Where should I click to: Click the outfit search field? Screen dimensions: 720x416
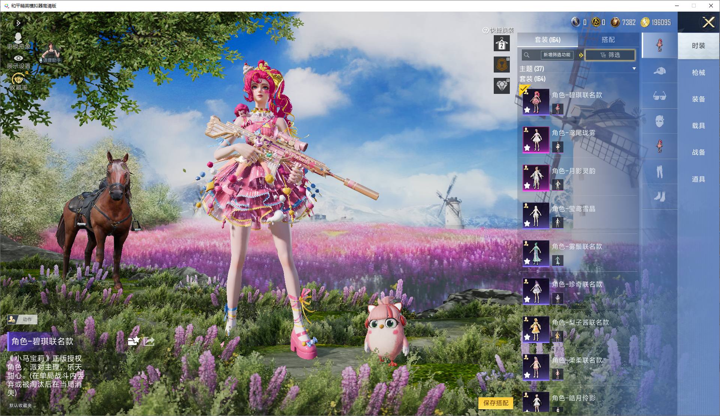[x=552, y=55]
